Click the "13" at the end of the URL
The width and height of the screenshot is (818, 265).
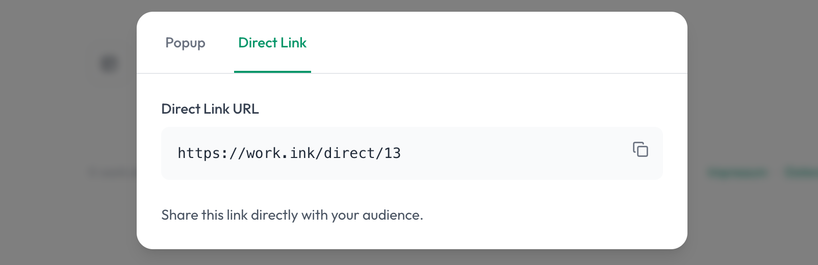coord(393,153)
